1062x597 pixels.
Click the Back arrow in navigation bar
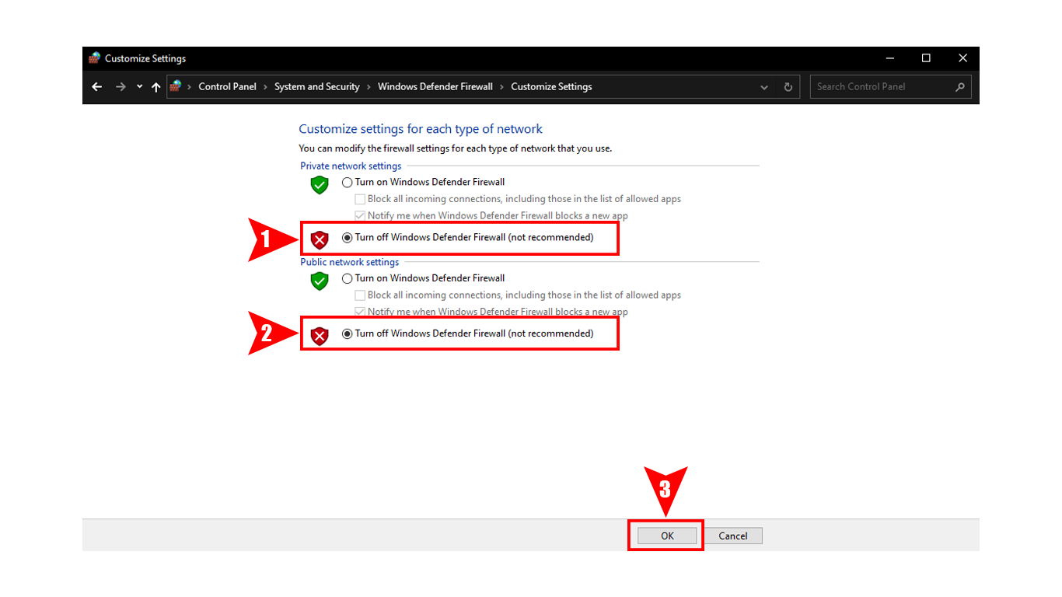coord(97,87)
